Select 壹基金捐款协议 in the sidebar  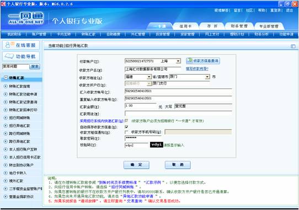tap(22, 197)
